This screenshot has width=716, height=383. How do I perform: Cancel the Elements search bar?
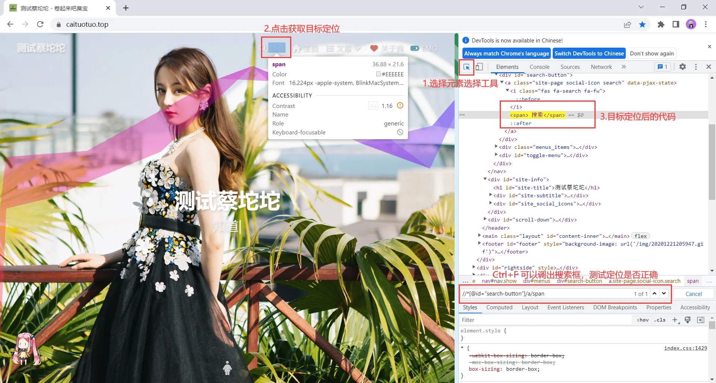coord(694,294)
